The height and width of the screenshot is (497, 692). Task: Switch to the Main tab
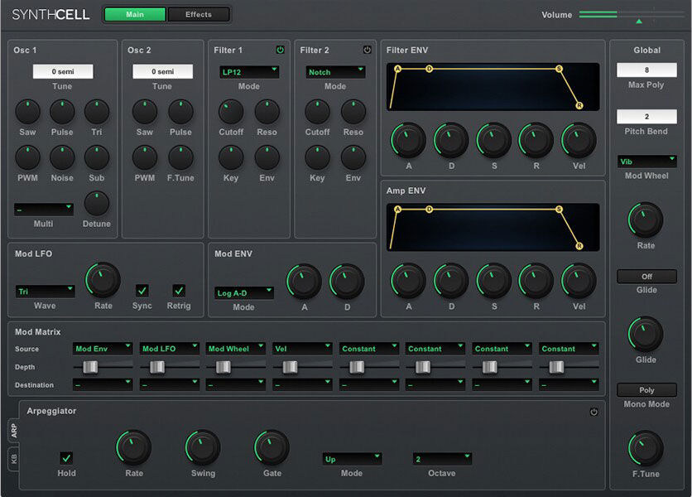pos(135,15)
